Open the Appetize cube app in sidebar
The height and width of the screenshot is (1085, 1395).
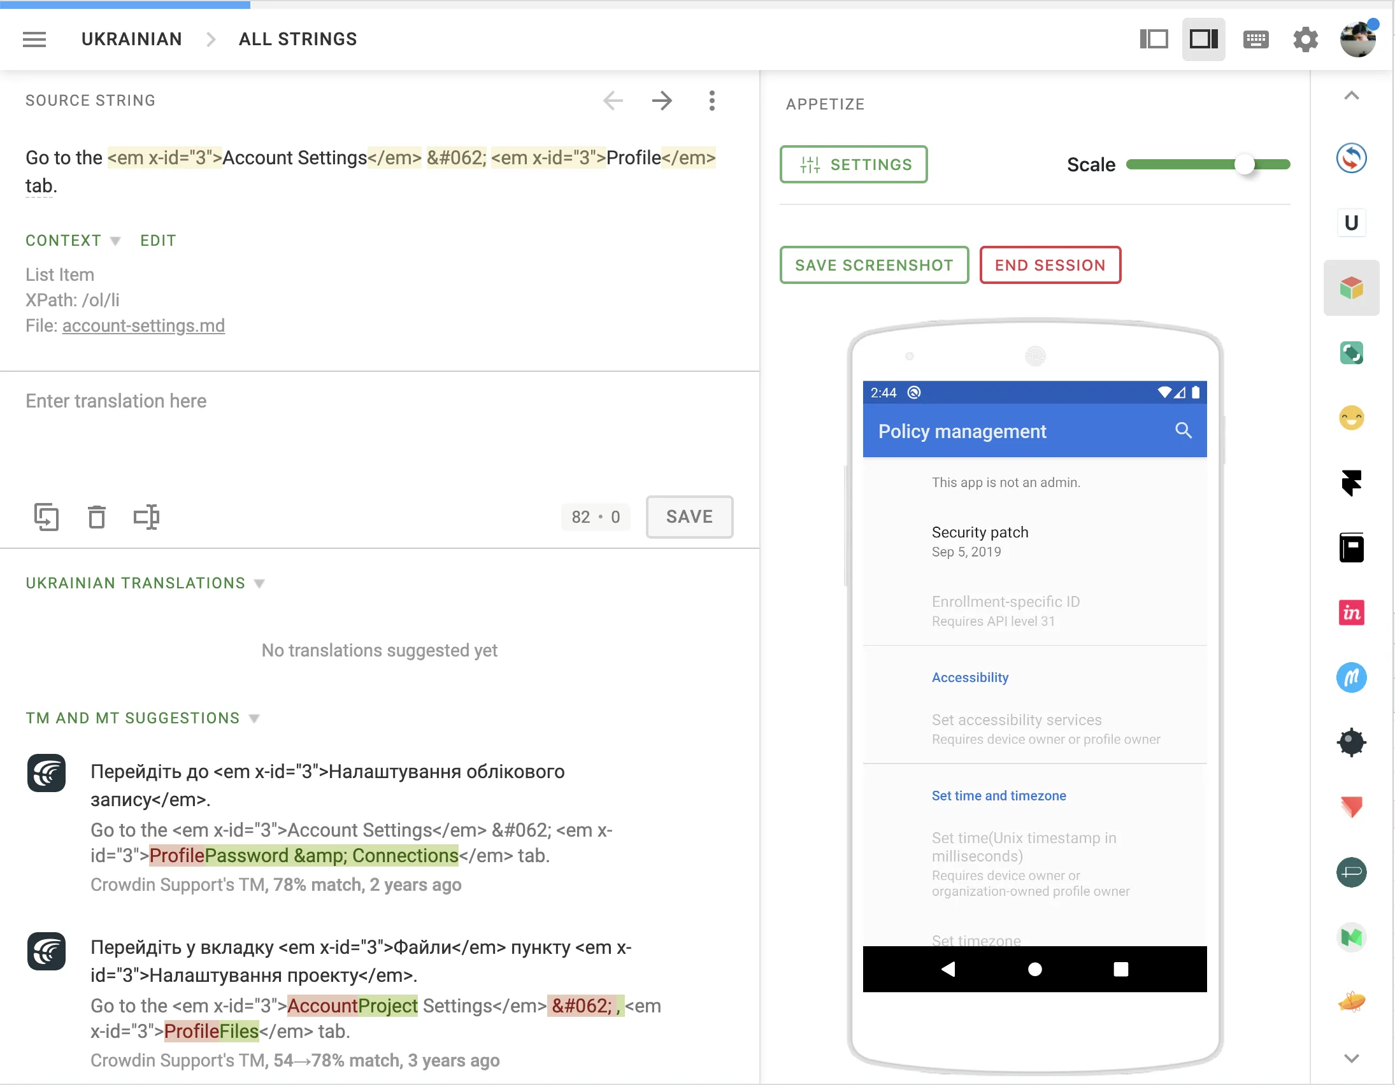[x=1351, y=288]
